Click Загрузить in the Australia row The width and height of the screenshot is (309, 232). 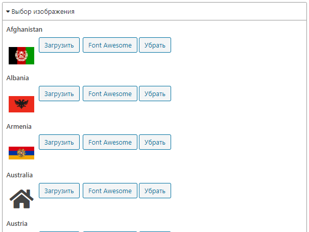[59, 191]
